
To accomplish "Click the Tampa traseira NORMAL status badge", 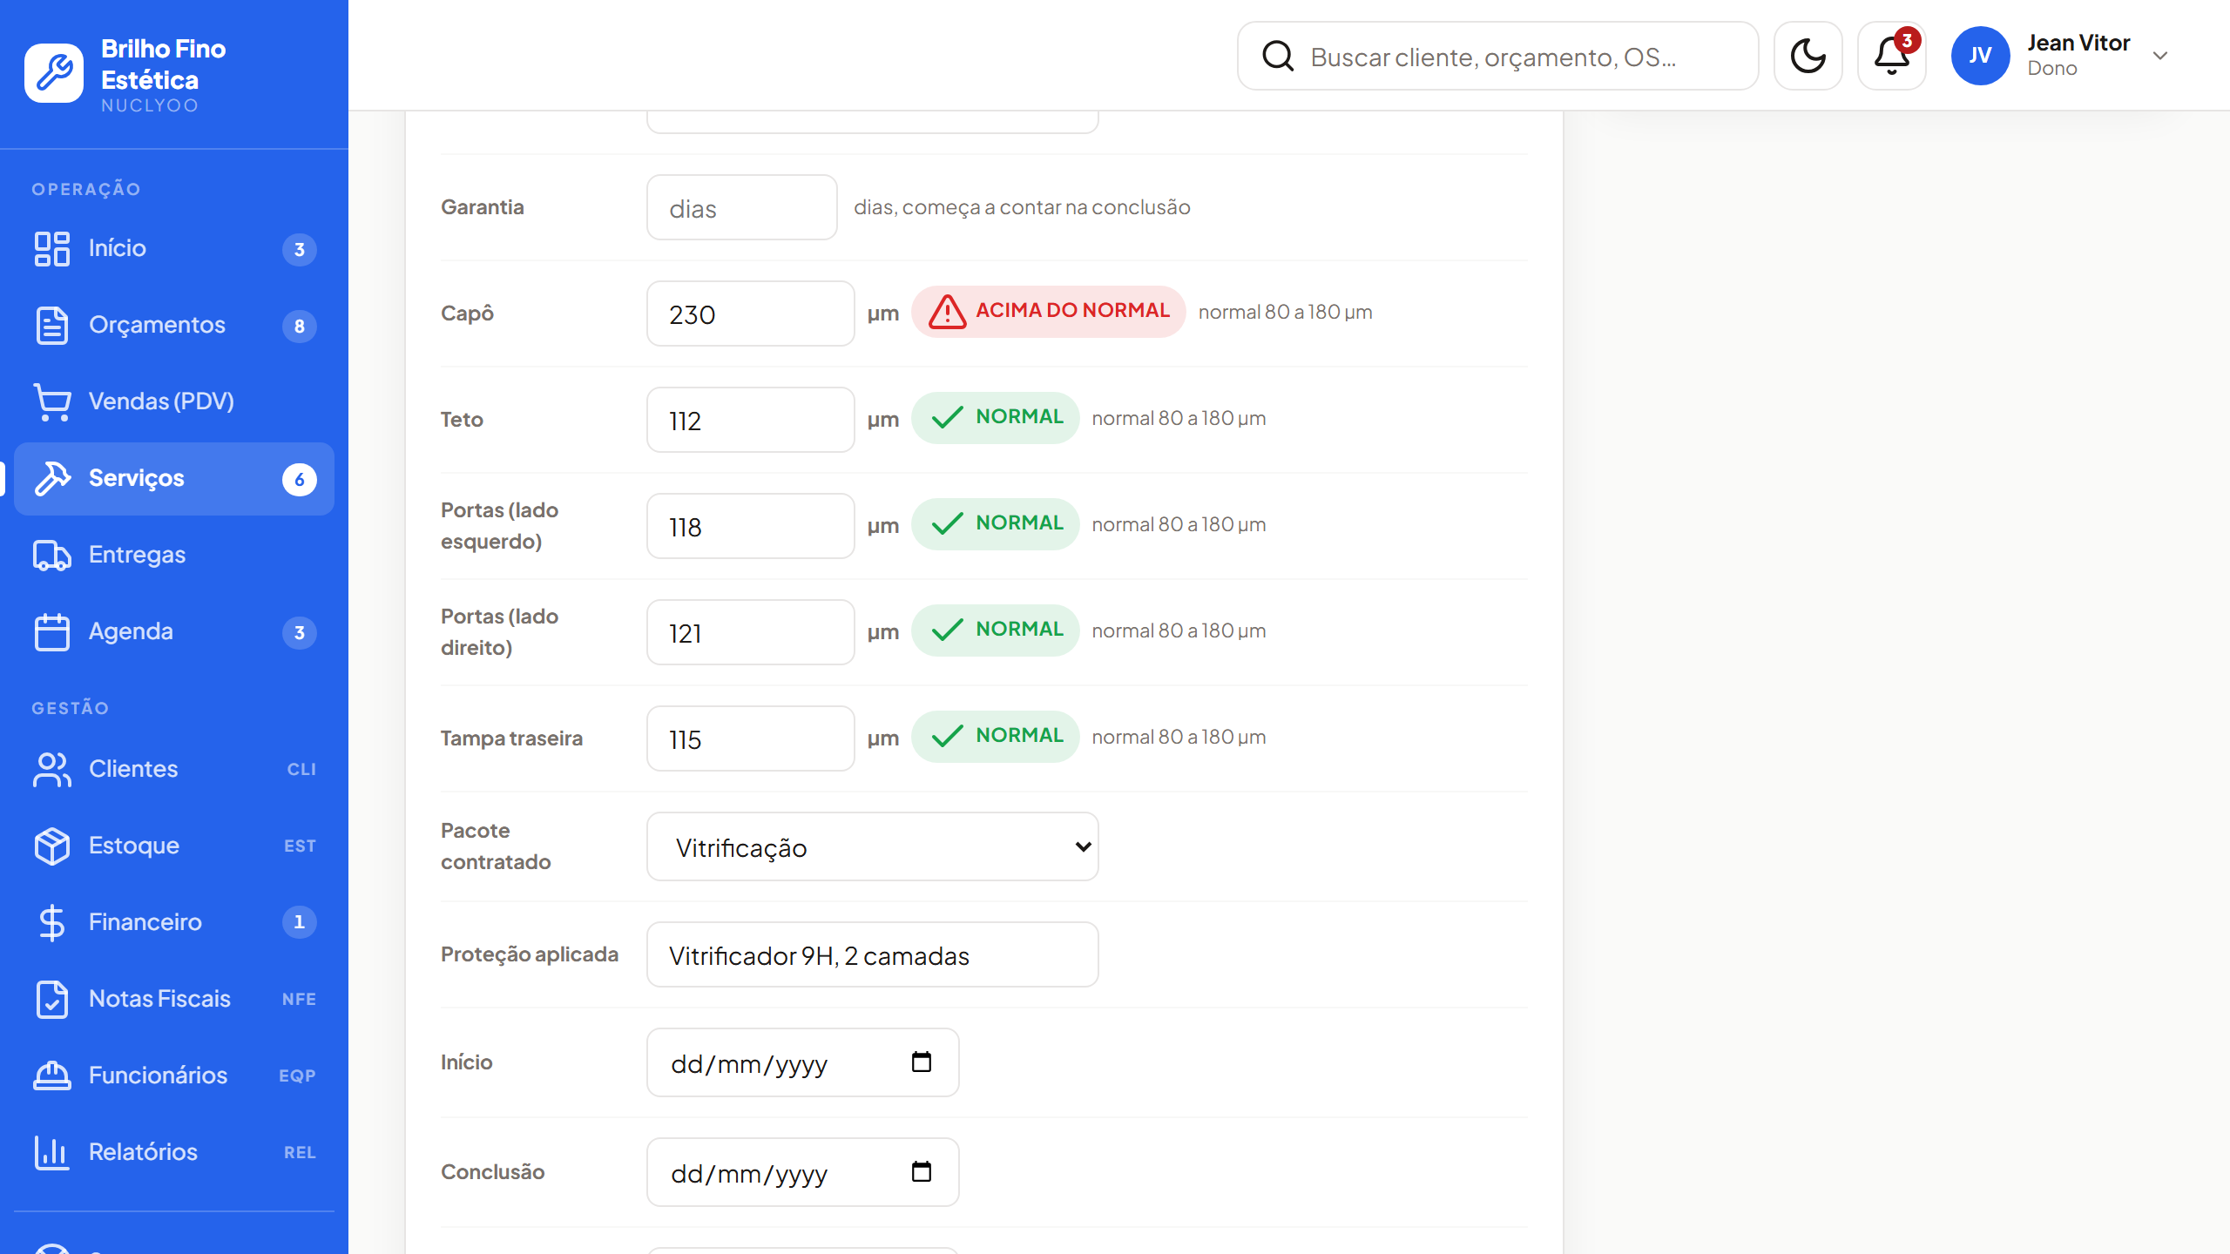I will pyautogui.click(x=996, y=737).
